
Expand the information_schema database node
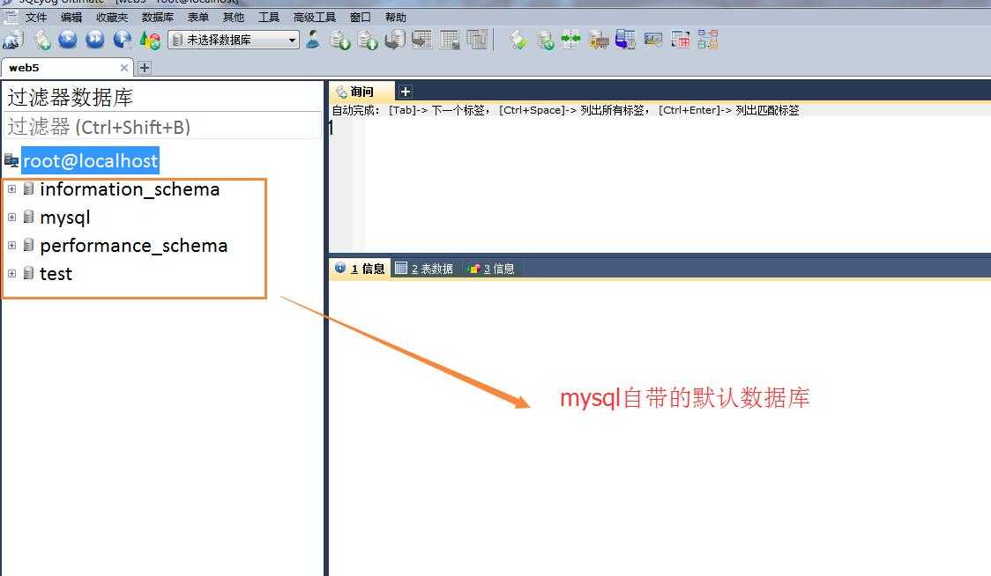[x=11, y=188]
